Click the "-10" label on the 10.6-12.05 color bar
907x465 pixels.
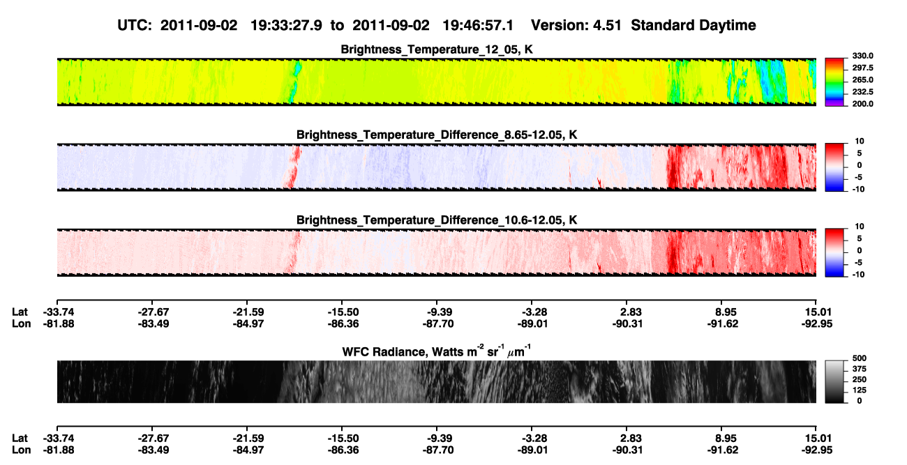click(857, 275)
